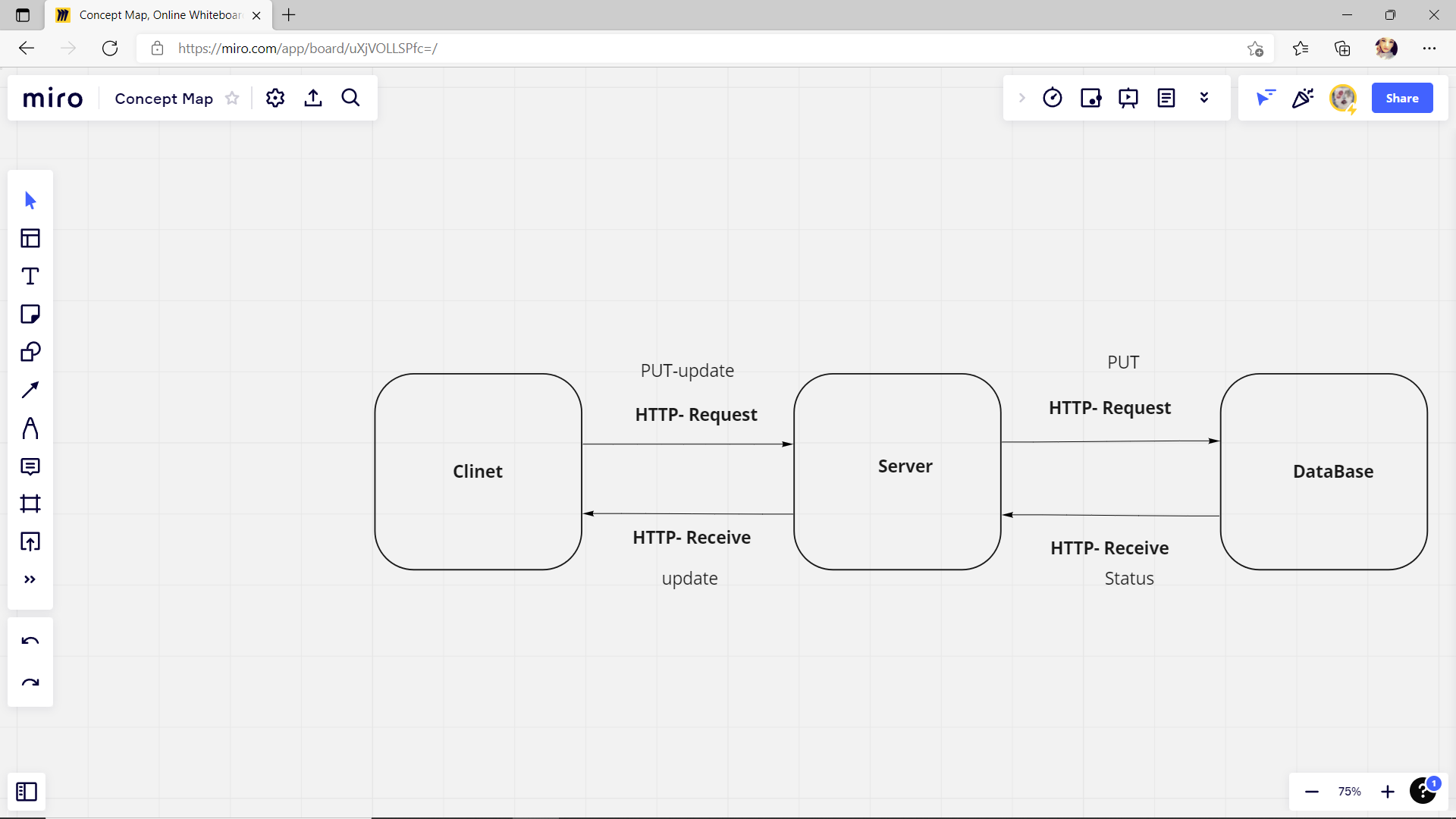Select the Templates tool in left toolbar
The image size is (1456, 819).
point(30,238)
